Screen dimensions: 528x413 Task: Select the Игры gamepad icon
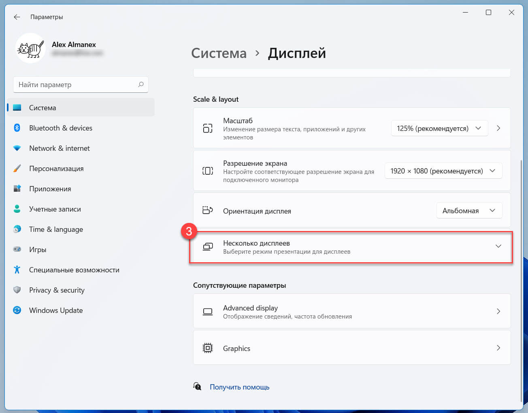pos(17,250)
